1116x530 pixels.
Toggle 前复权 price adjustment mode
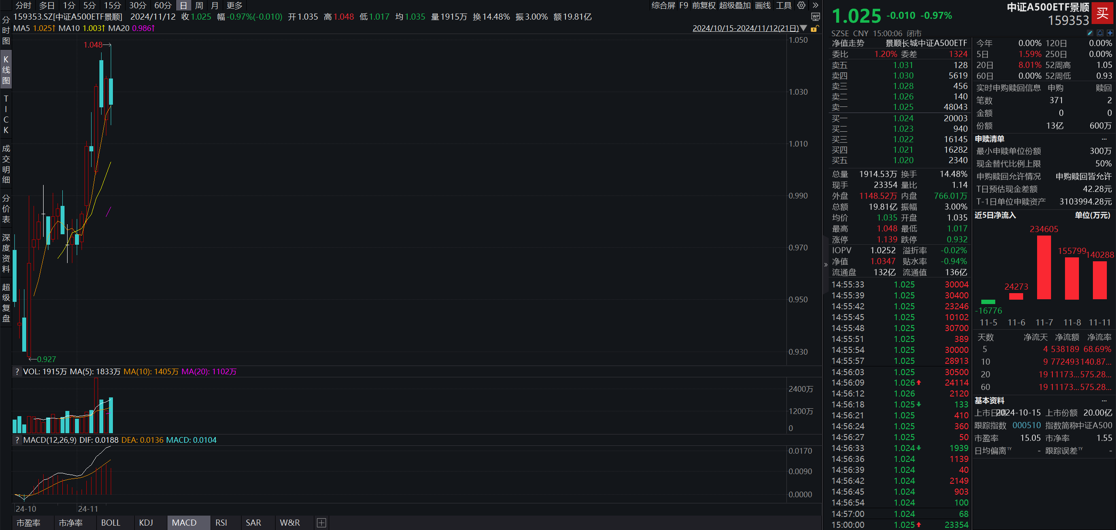pos(704,5)
